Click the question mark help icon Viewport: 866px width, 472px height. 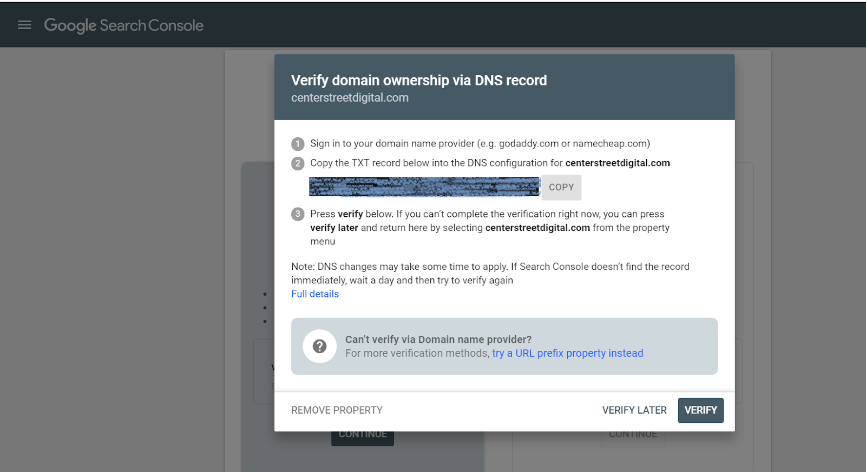pyautogui.click(x=319, y=346)
